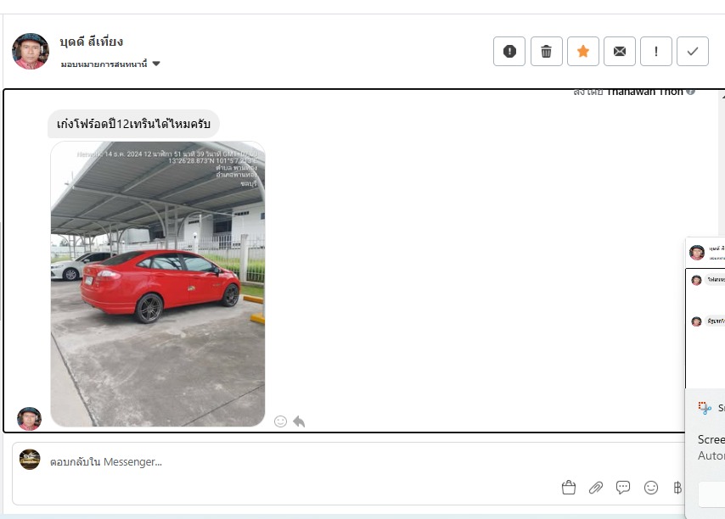Image resolution: width=725 pixels, height=519 pixels.
Task: Open the screenshot preview thumbnail in notification
Action: pyautogui.click(x=705, y=314)
